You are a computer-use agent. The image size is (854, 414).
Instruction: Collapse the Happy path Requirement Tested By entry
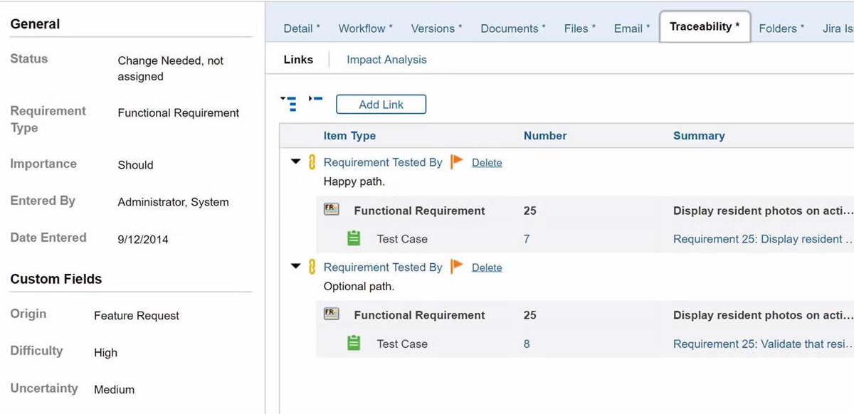point(296,161)
